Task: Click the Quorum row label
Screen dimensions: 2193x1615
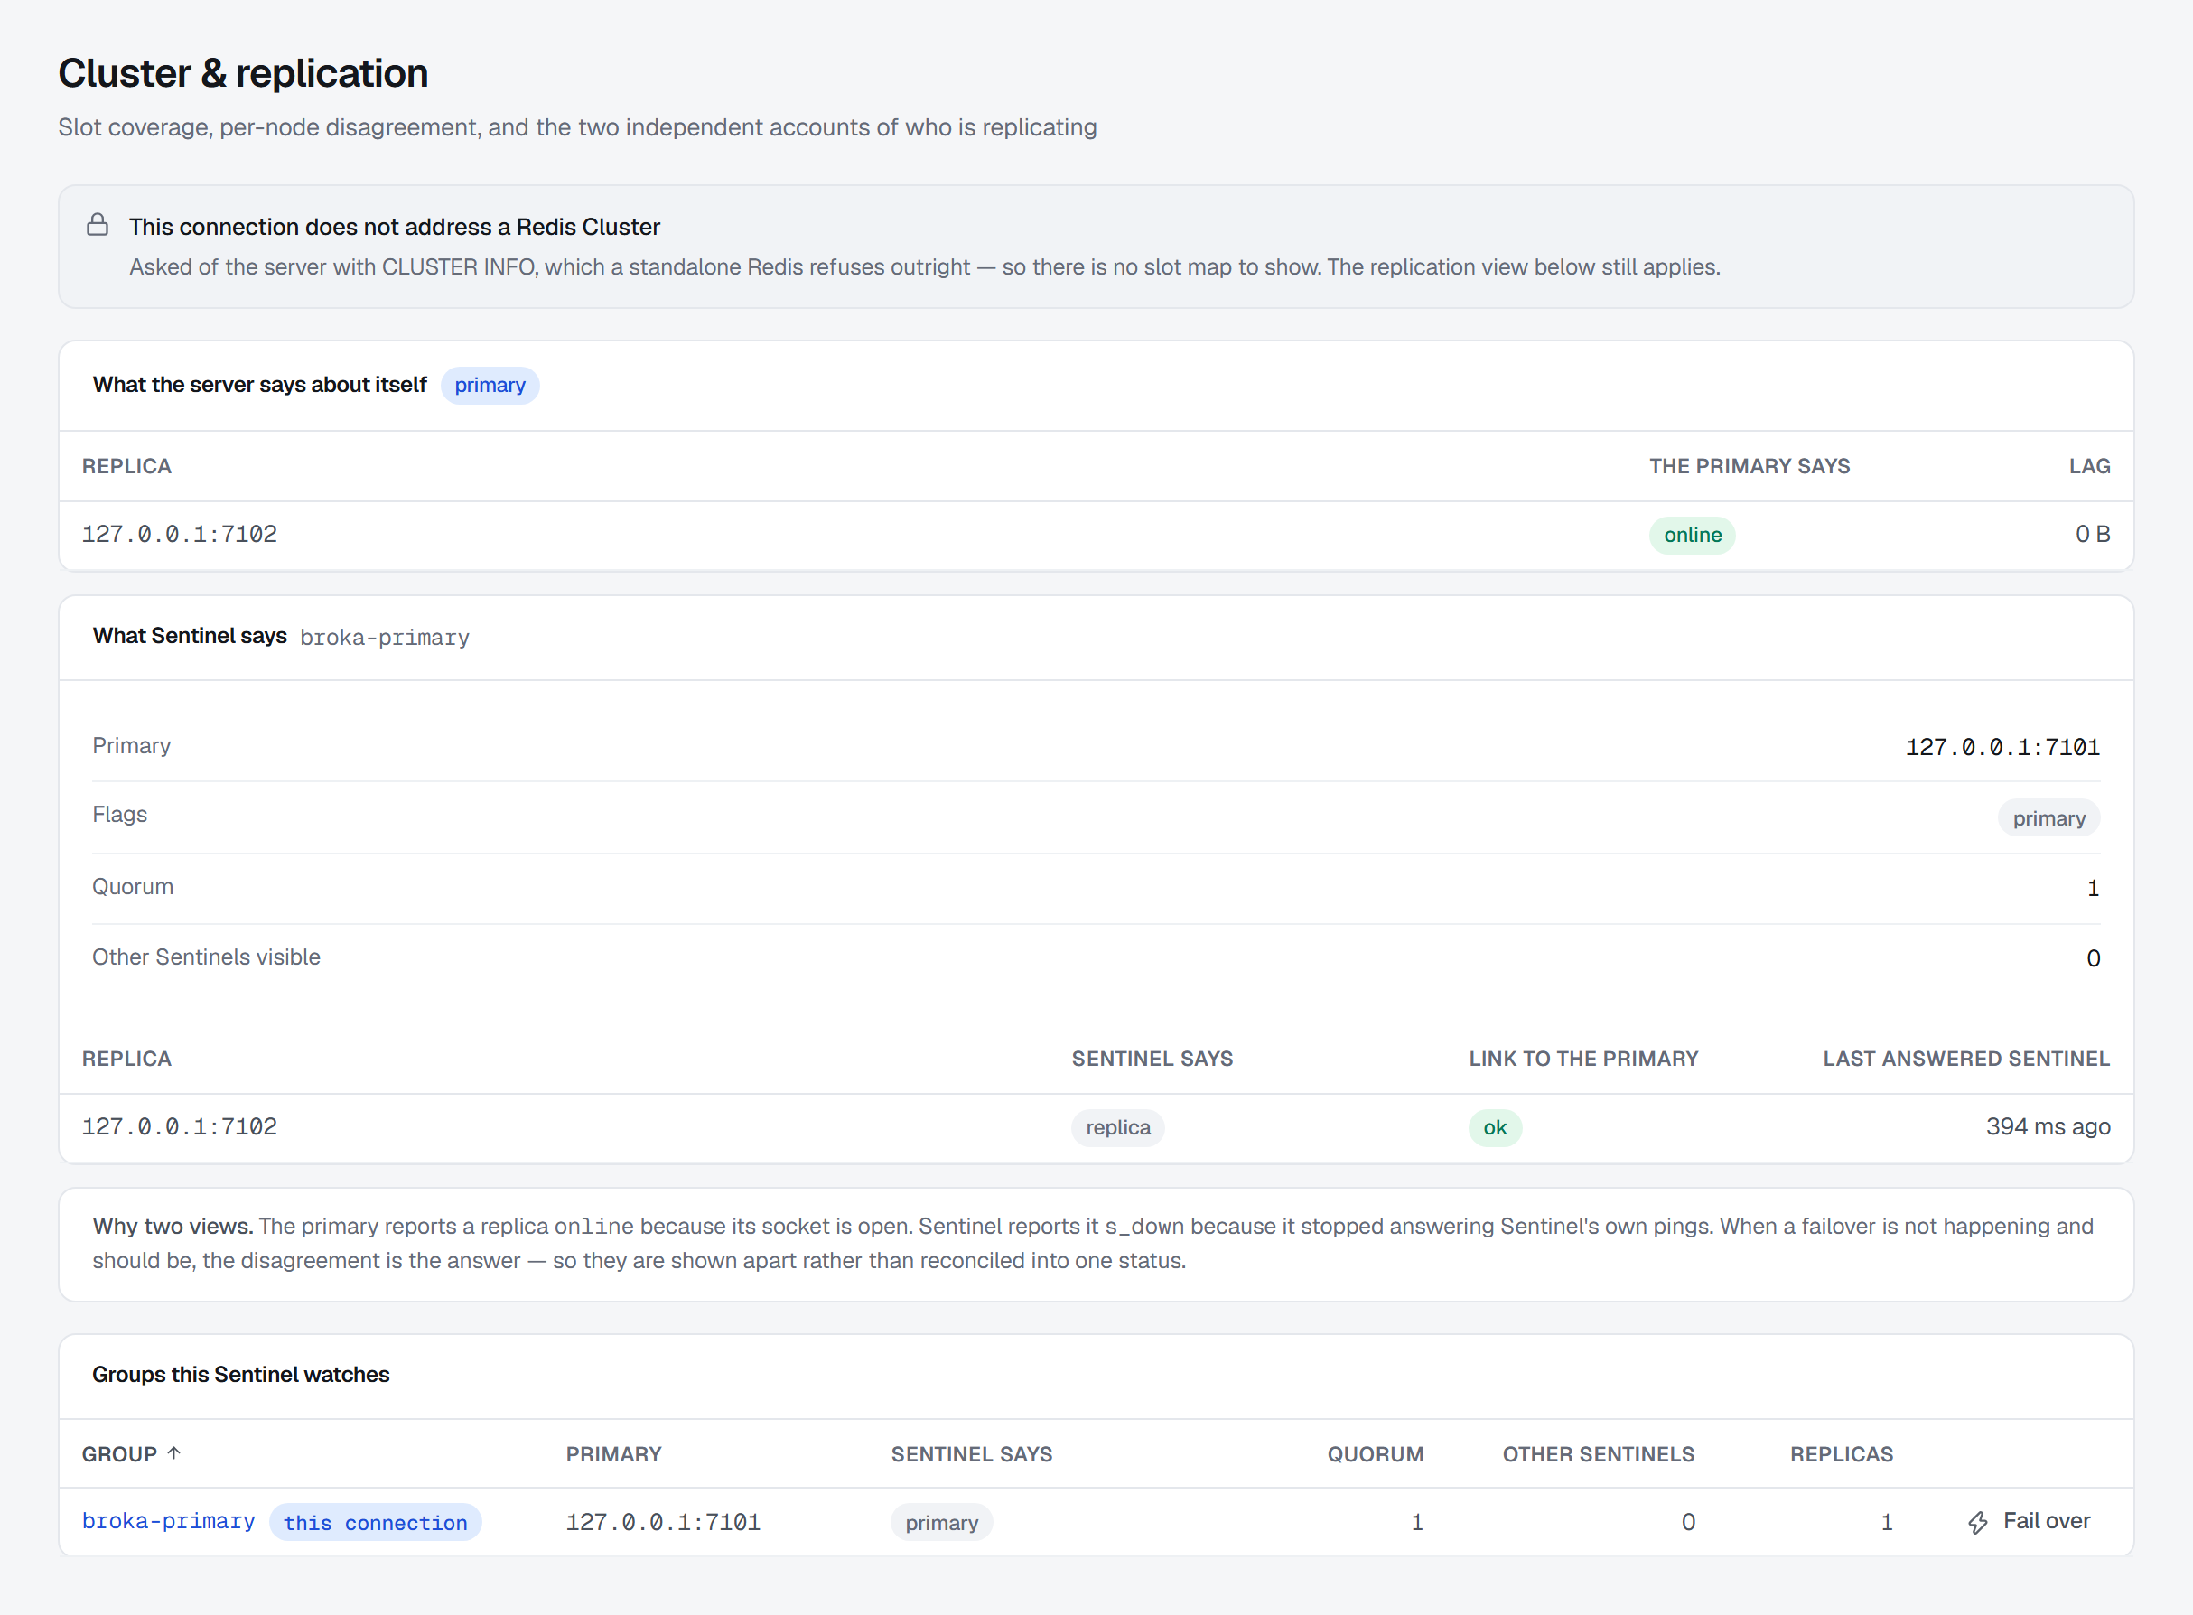Action: [x=133, y=887]
